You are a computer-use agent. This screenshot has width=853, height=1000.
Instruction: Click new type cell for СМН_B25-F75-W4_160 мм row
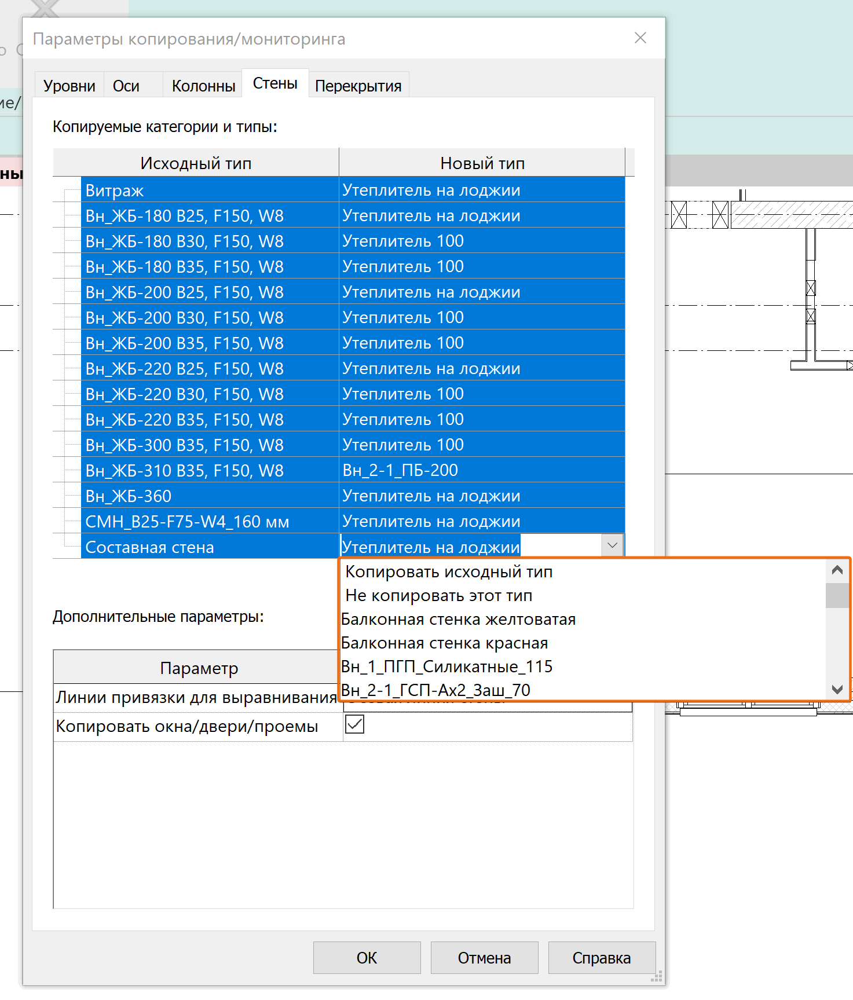coord(482,521)
